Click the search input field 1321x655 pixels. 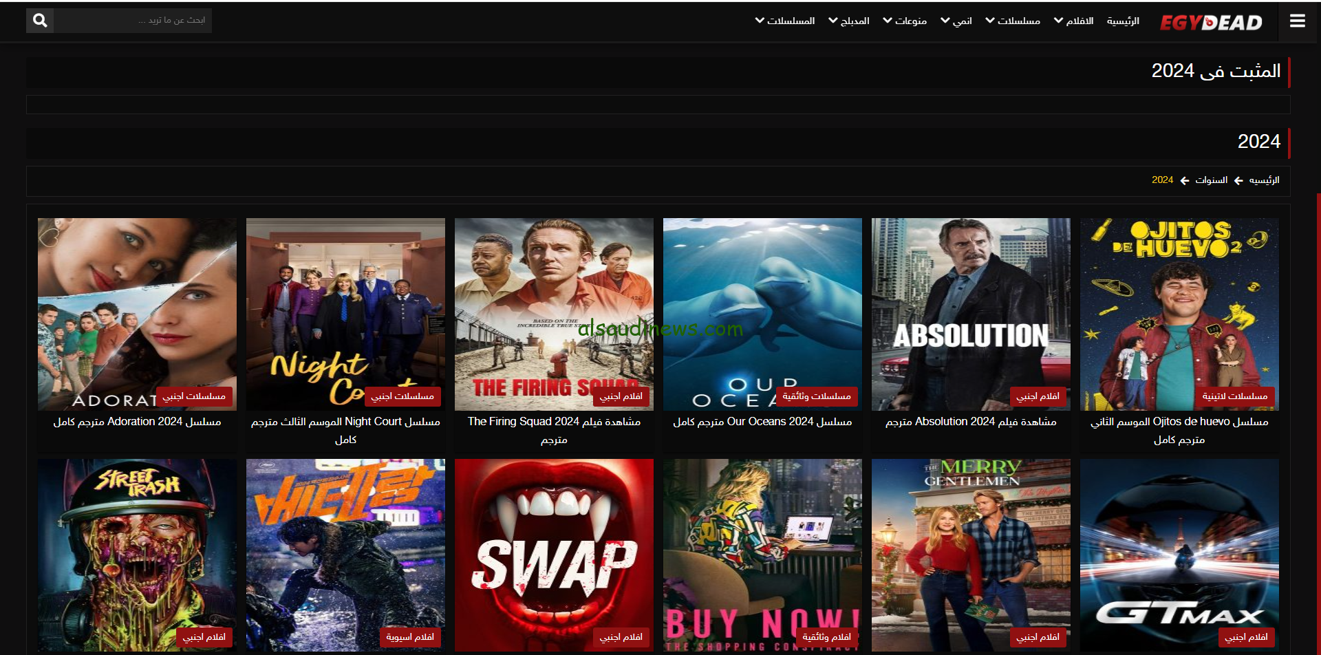pyautogui.click(x=133, y=21)
